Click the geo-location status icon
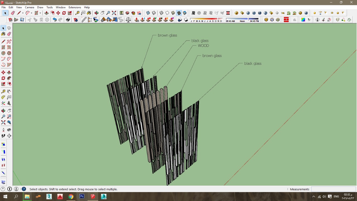 3,189
